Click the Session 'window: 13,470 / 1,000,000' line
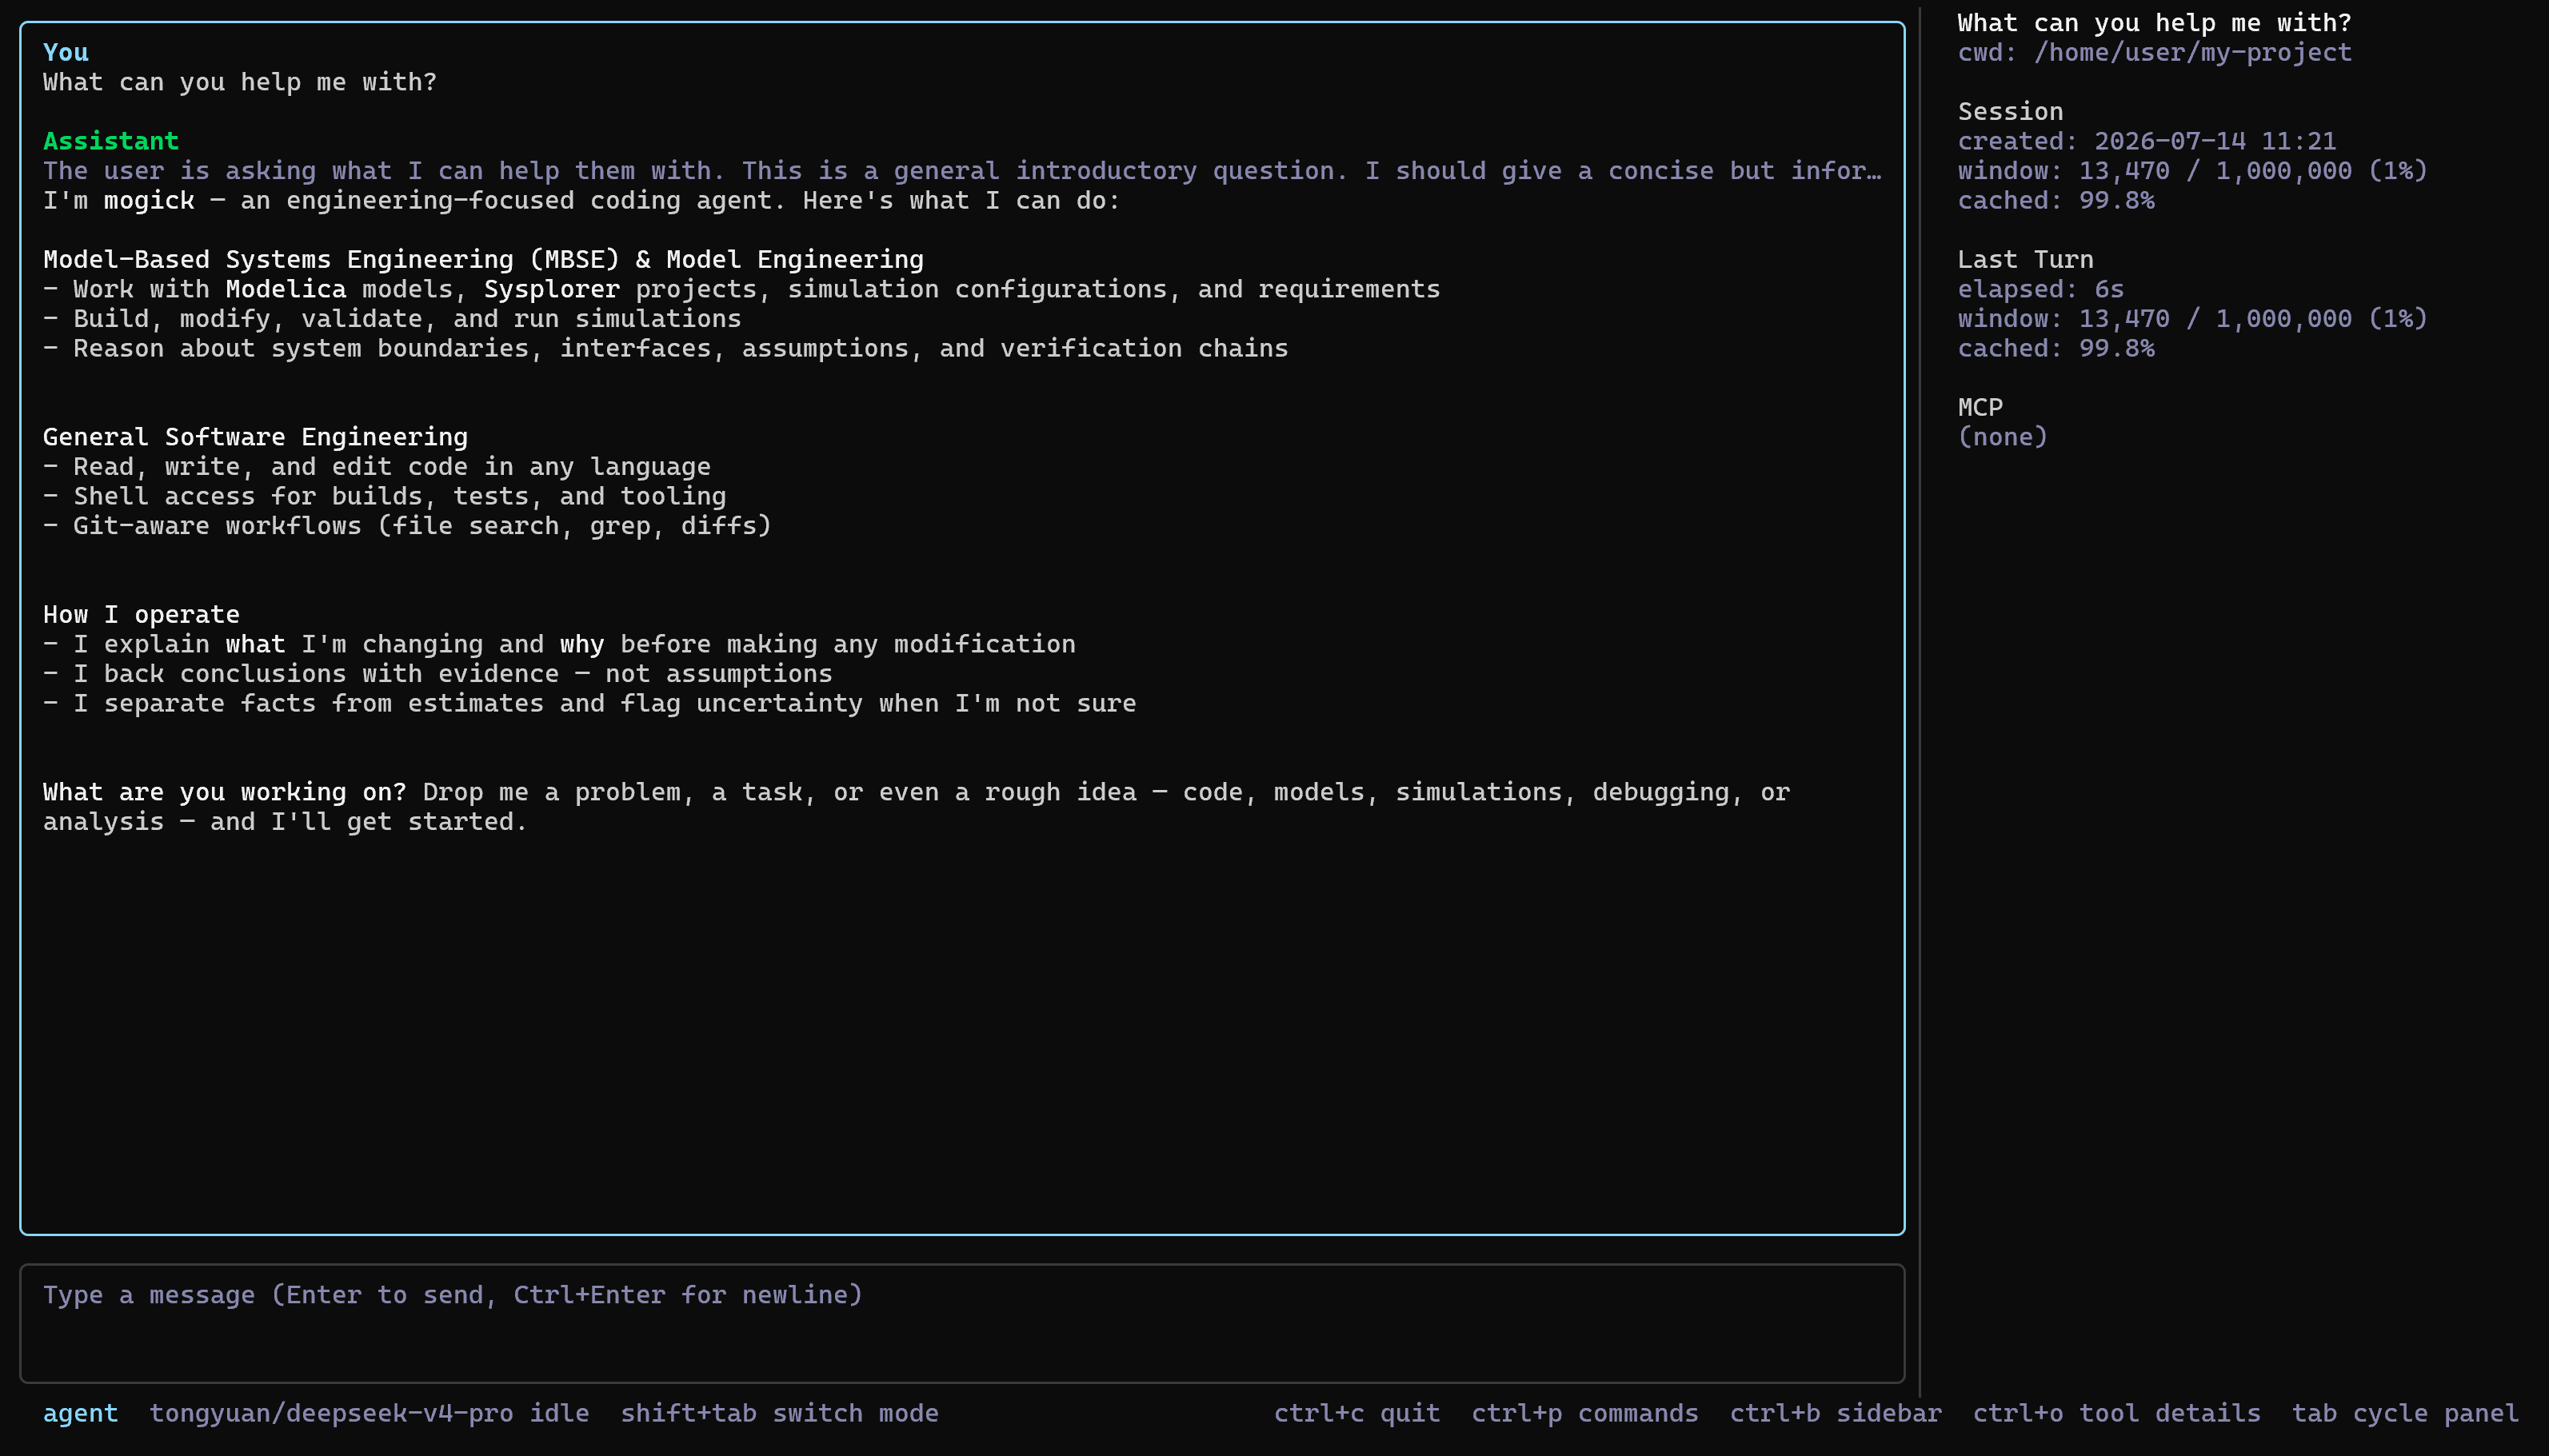Viewport: 2549px width, 1456px height. click(x=2192, y=171)
